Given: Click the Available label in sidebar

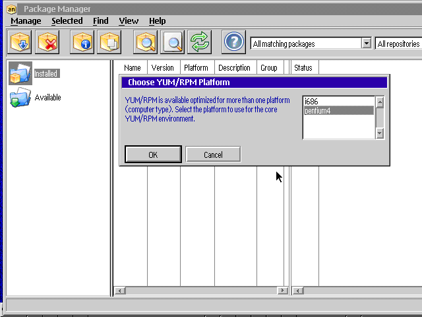Looking at the screenshot, I should click(x=47, y=97).
